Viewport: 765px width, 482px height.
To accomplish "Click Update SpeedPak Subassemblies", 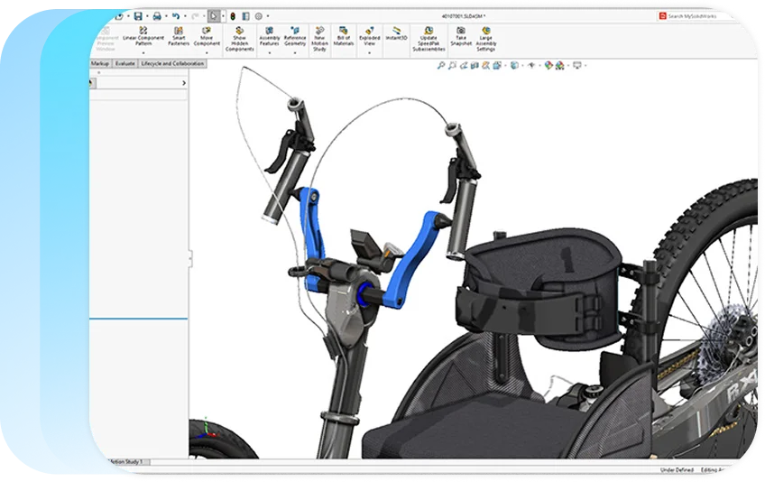I will pyautogui.click(x=429, y=39).
